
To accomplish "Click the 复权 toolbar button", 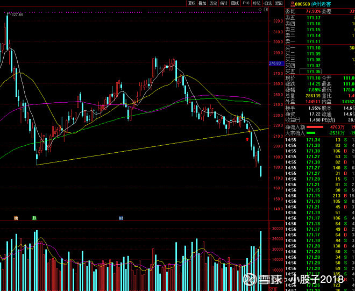I will 191,3.
